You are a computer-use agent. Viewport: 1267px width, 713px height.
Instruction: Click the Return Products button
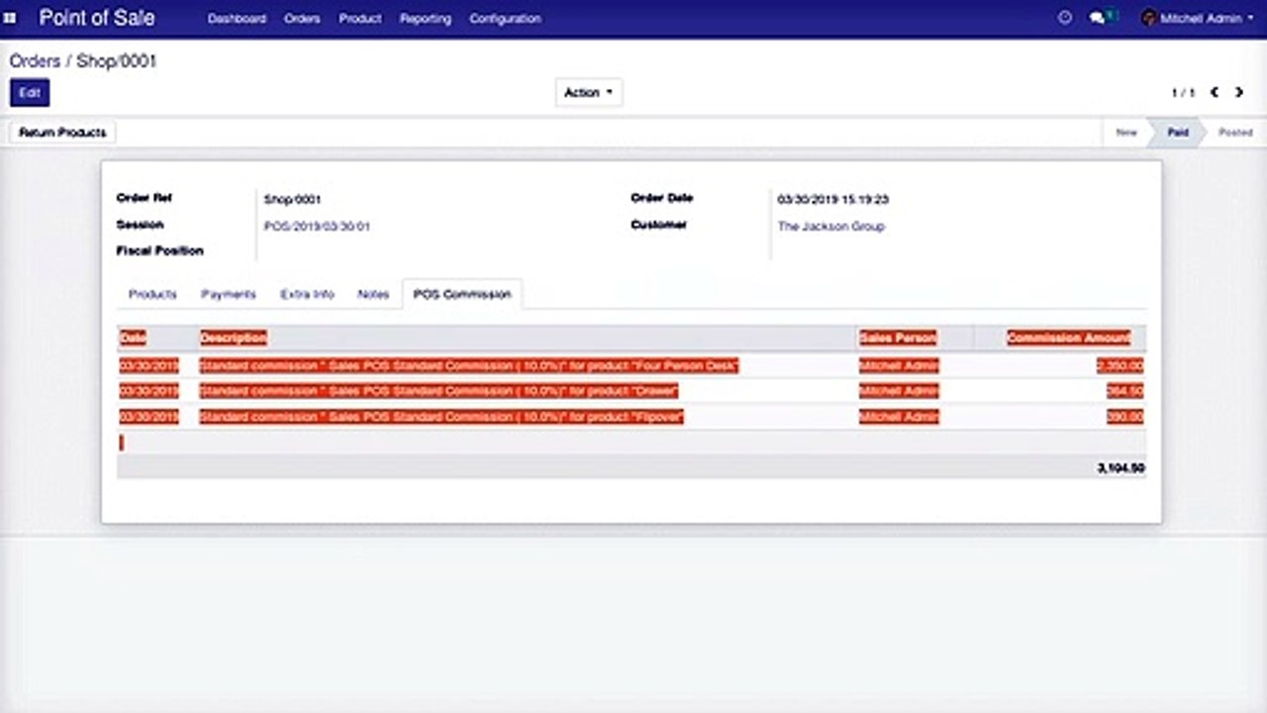tap(62, 132)
